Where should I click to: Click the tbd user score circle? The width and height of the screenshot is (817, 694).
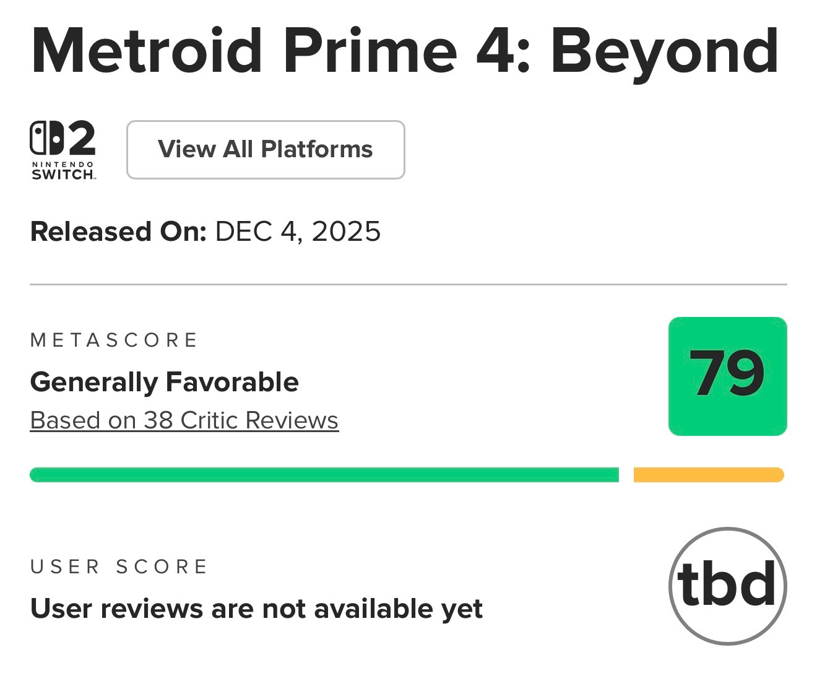pos(727,586)
